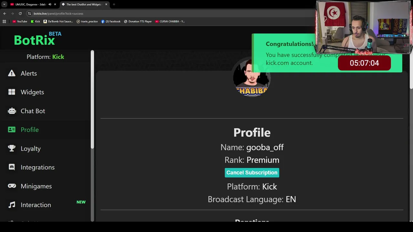Click the Broadcast Language EN text

coord(252,199)
